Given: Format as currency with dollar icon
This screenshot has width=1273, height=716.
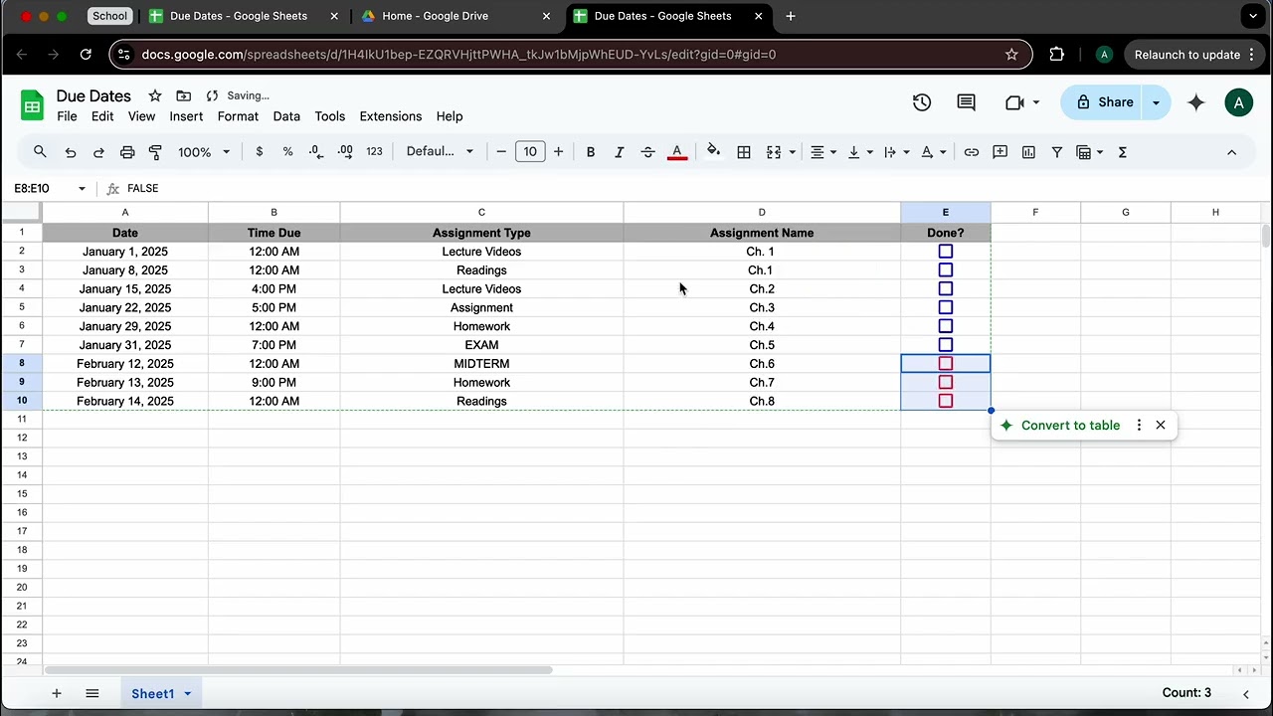Looking at the screenshot, I should tap(260, 152).
